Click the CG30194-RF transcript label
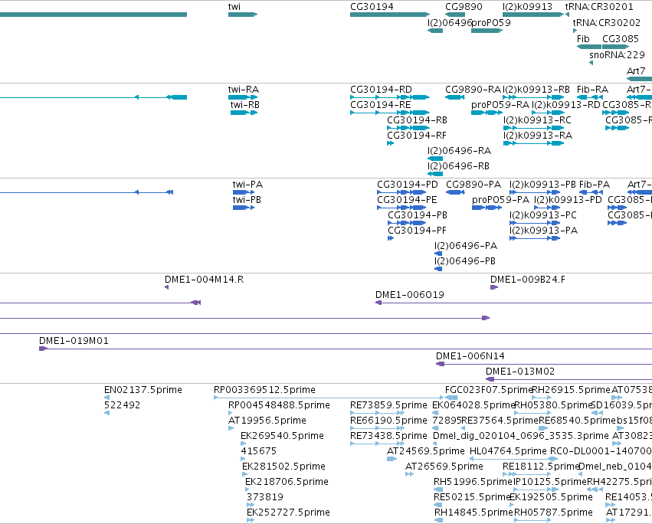Image resolution: width=652 pixels, height=524 pixels. (417, 136)
